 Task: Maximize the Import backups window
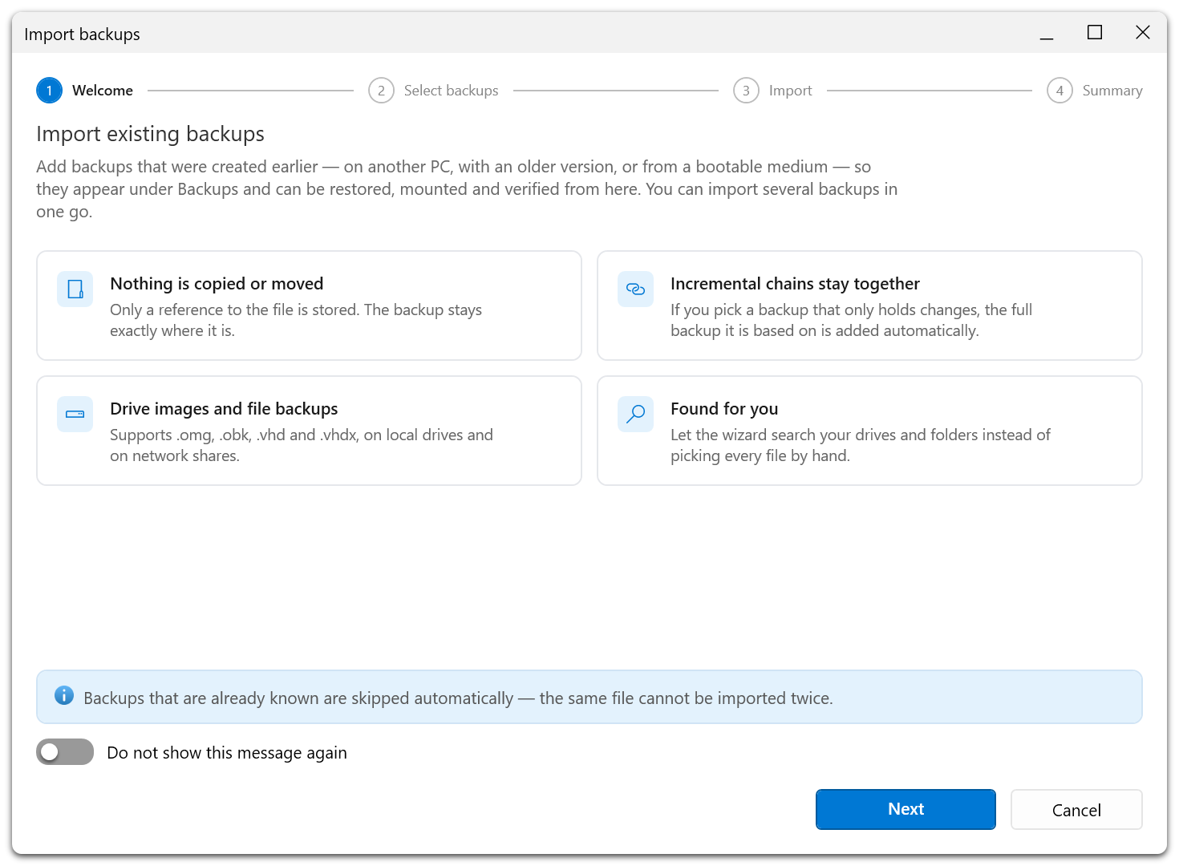[1095, 33]
